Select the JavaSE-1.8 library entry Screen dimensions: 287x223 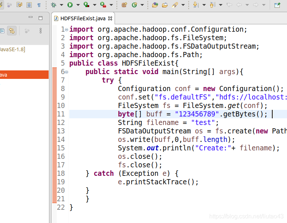[x=13, y=49]
